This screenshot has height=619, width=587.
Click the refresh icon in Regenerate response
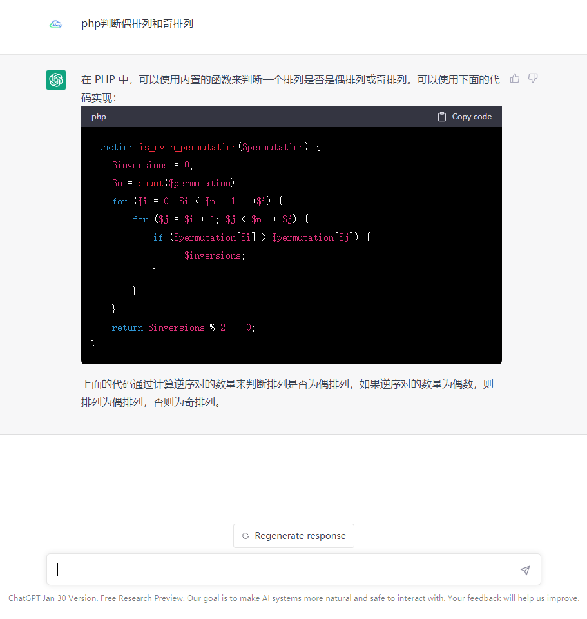coord(245,536)
